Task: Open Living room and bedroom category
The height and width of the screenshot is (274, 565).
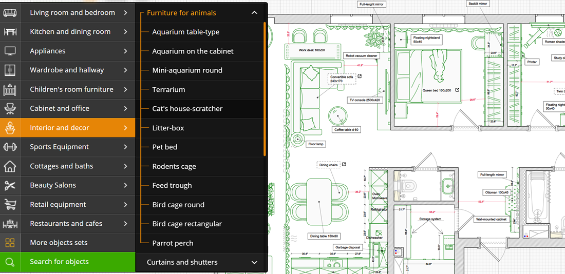Action: (68, 13)
